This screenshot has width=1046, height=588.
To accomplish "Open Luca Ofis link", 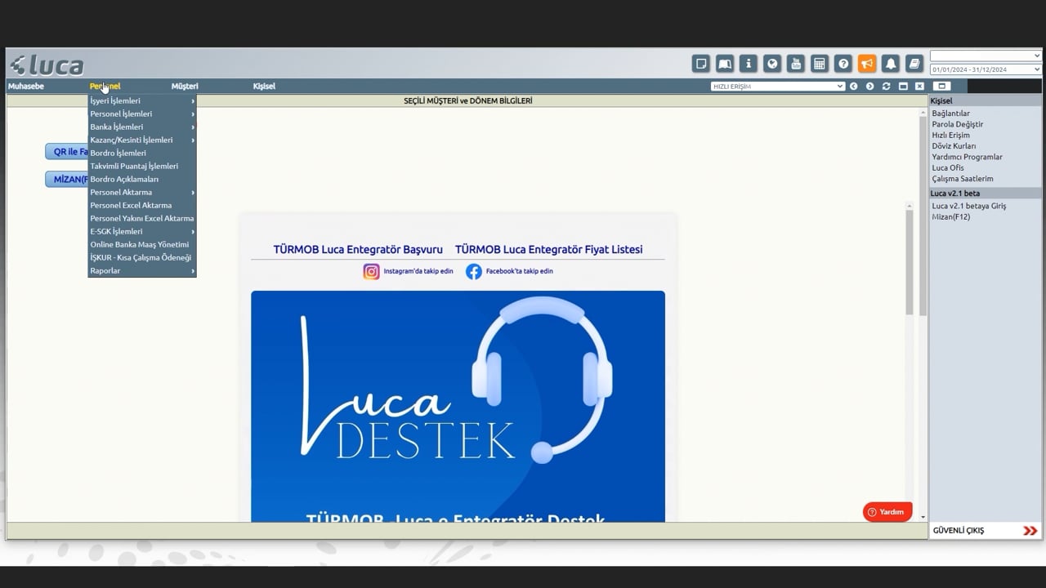I will click(x=948, y=167).
